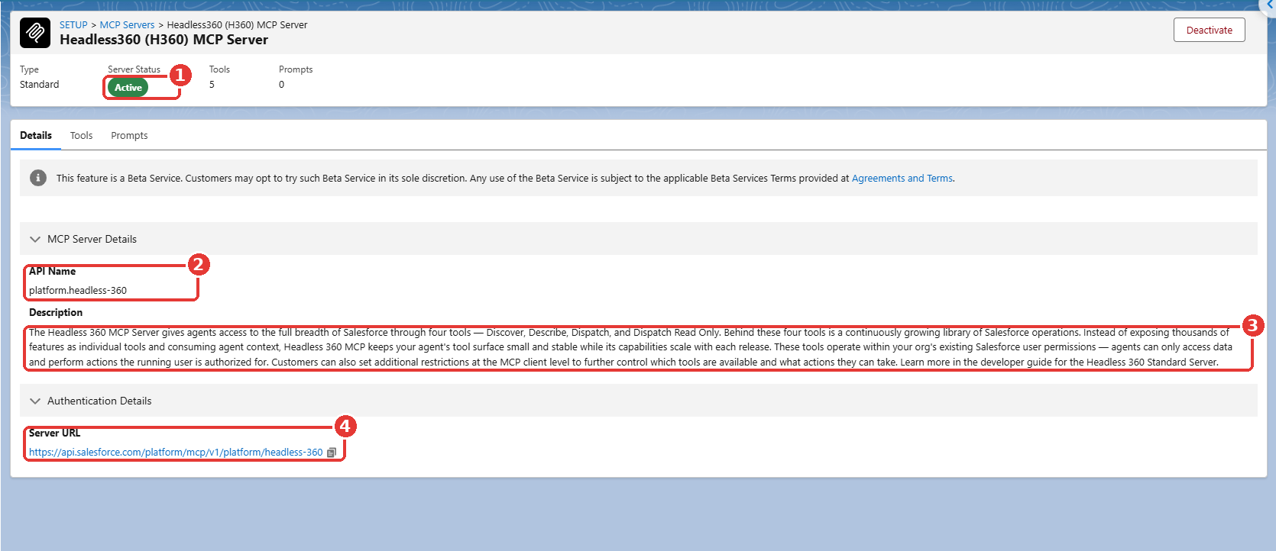Image resolution: width=1276 pixels, height=551 pixels.
Task: Click the MCP server paperclip logo icon
Action: pyautogui.click(x=35, y=33)
